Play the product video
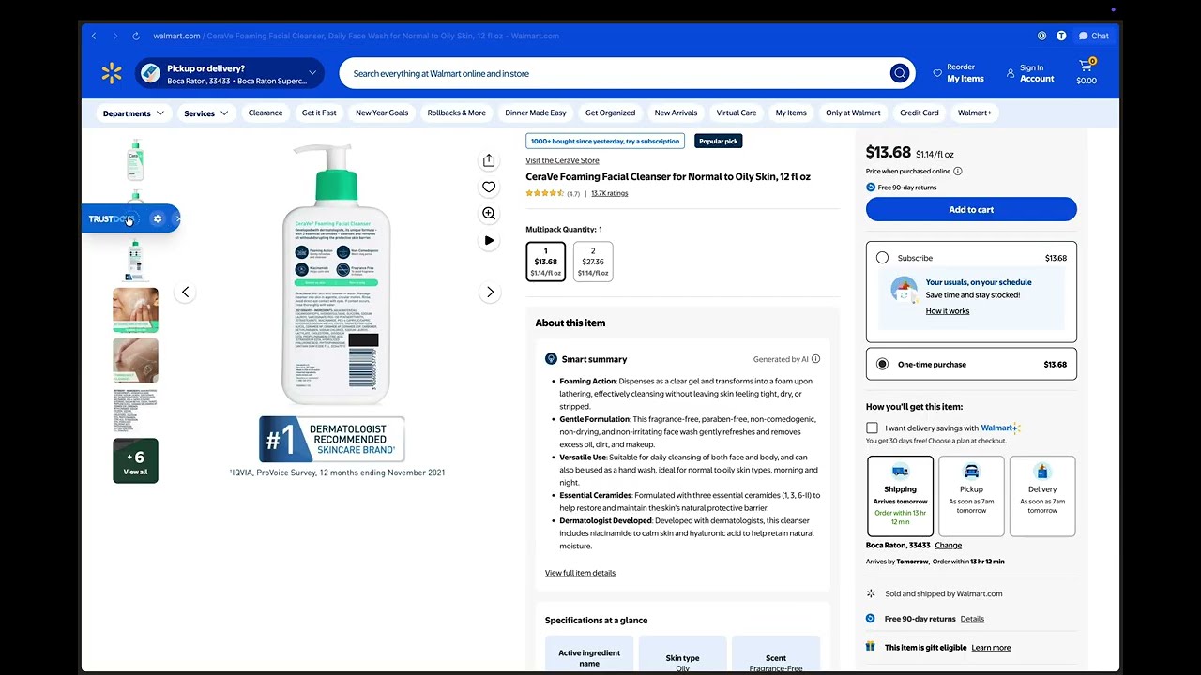Screen dimensions: 1201x675 tap(489, 240)
